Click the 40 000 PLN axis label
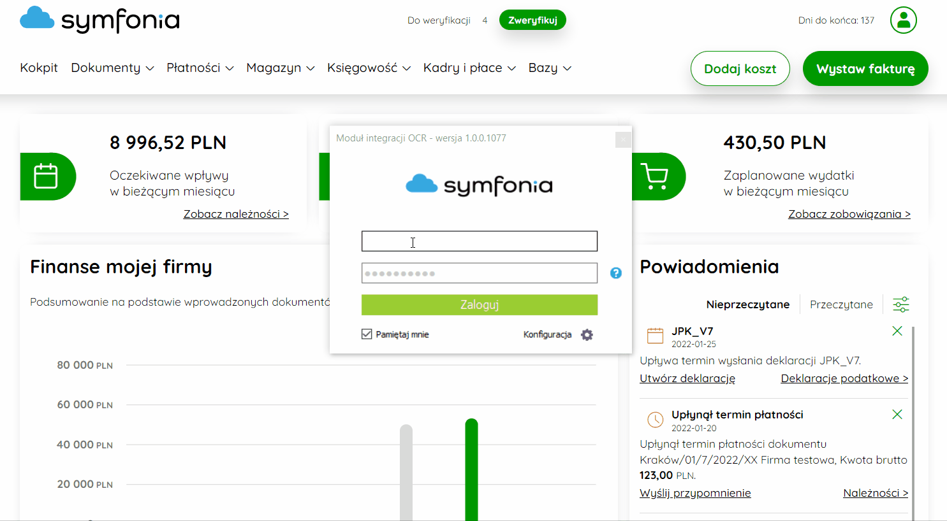This screenshot has width=947, height=521. 85,445
